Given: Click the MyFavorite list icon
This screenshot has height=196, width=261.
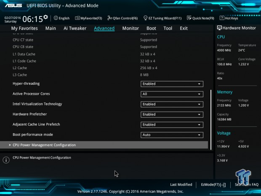Looking at the screenshot, I should click(77, 18).
